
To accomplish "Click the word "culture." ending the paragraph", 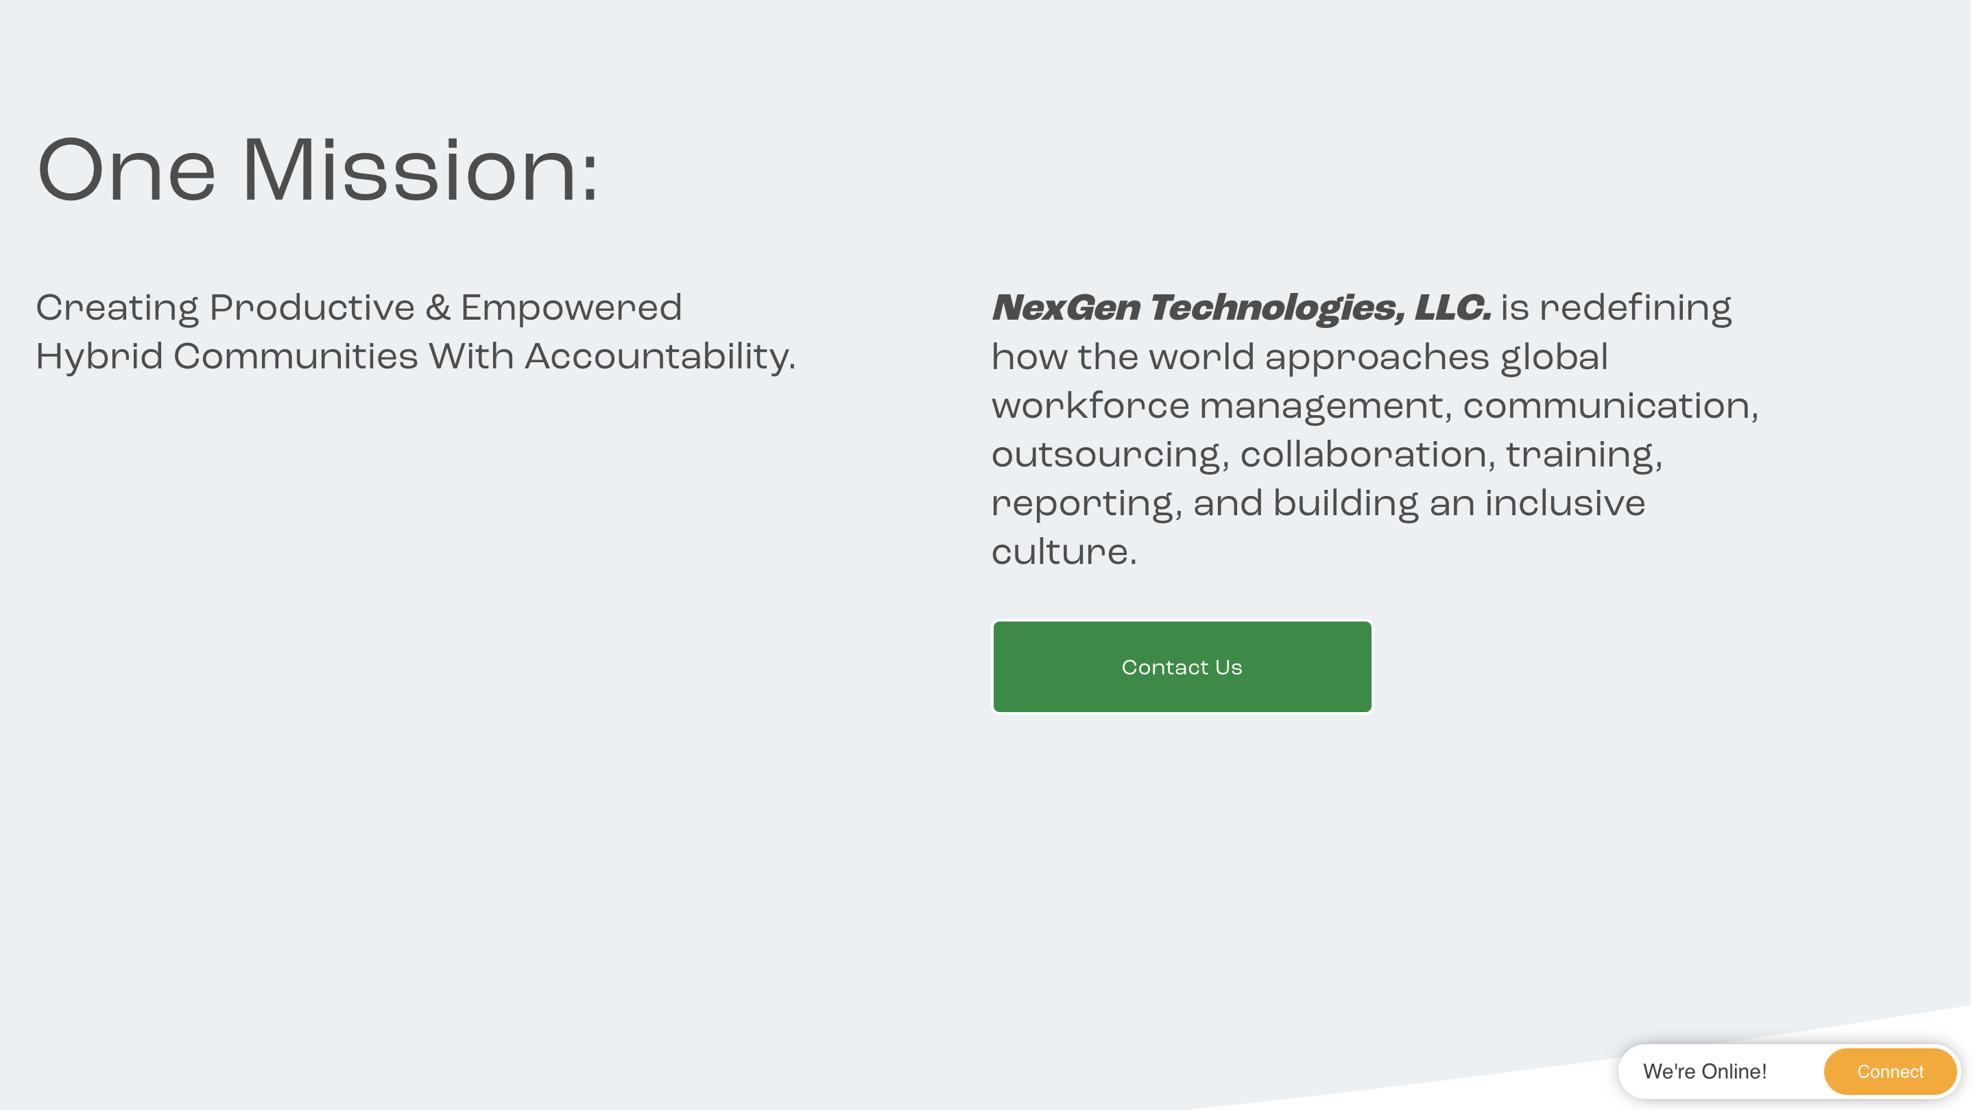I will [1064, 552].
